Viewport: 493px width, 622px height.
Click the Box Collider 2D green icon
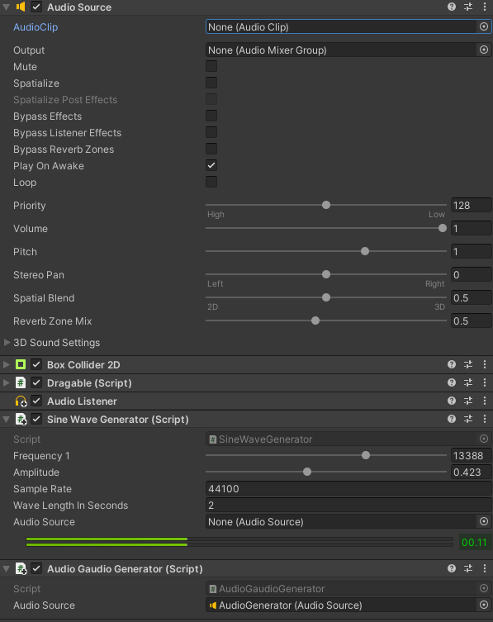(20, 364)
